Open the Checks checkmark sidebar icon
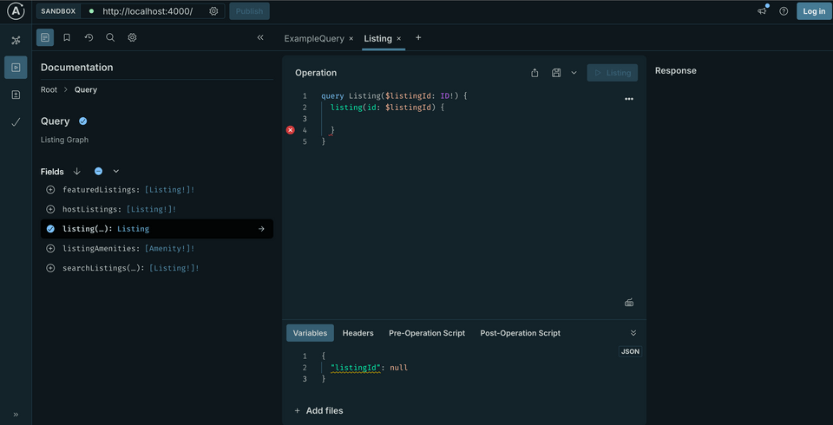833x425 pixels. tap(16, 122)
